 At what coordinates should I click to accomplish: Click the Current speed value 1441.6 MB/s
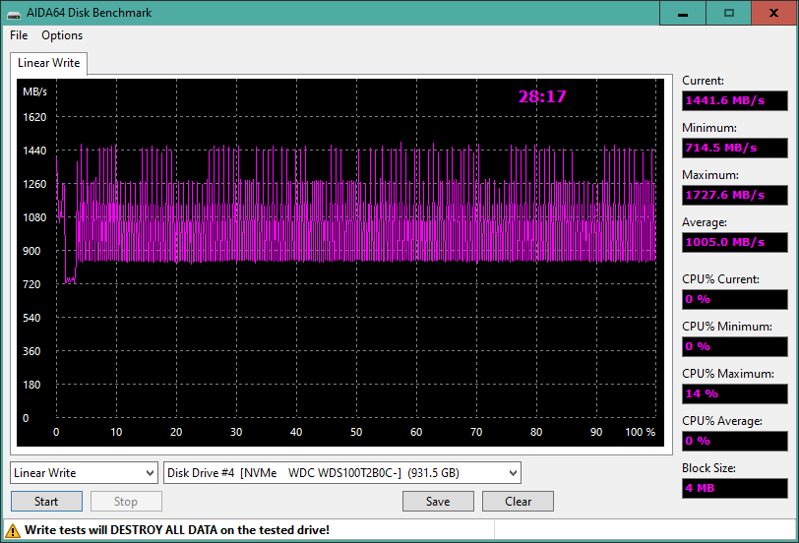coord(735,100)
